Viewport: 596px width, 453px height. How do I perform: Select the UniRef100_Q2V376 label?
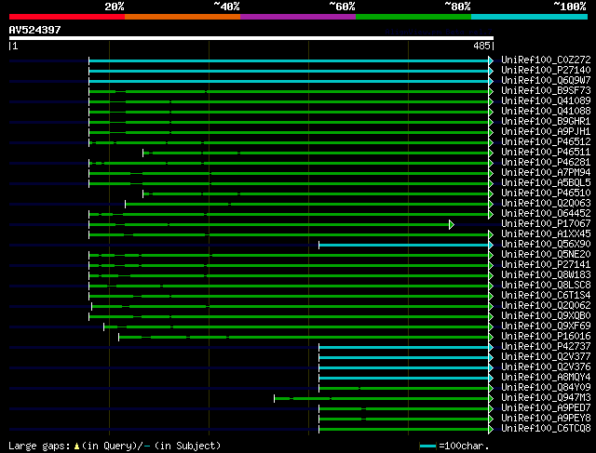546,367
